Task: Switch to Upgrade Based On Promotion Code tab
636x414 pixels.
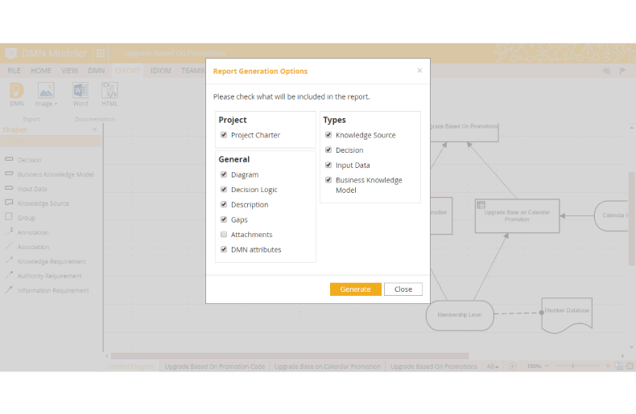Action: point(214,367)
